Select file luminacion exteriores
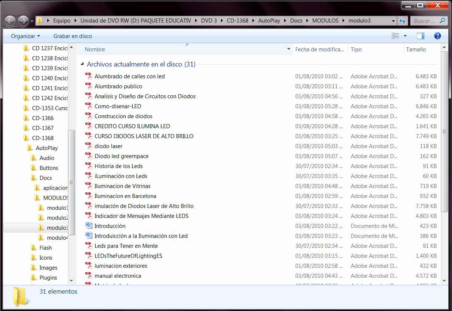Viewport: 452px width, 311px height. (x=121, y=266)
